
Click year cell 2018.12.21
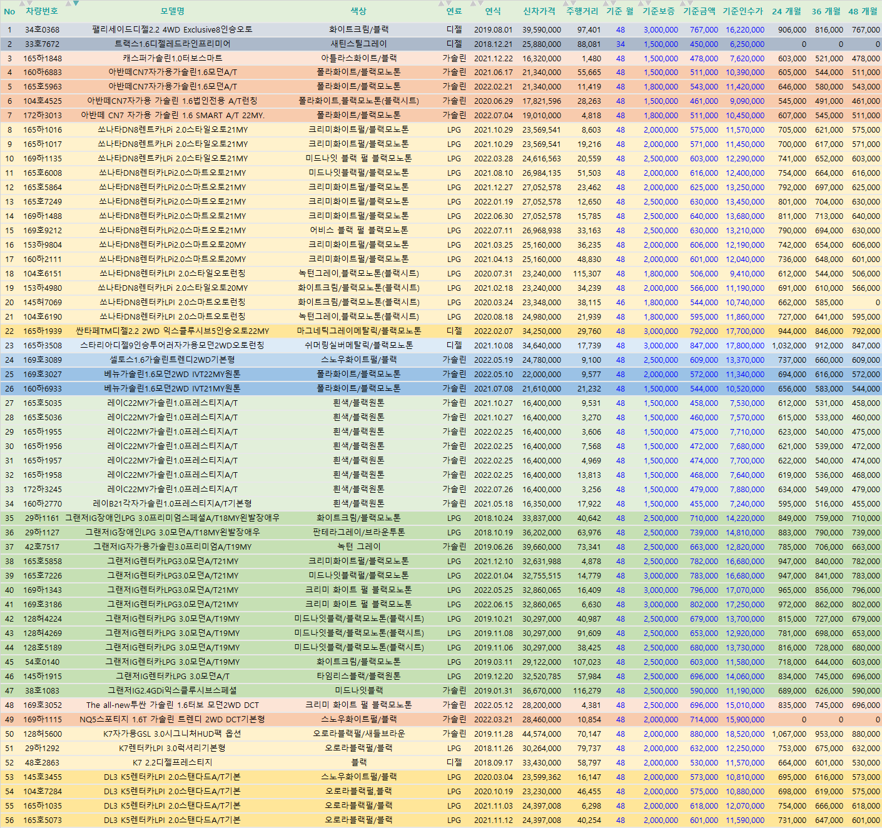pos(493,44)
